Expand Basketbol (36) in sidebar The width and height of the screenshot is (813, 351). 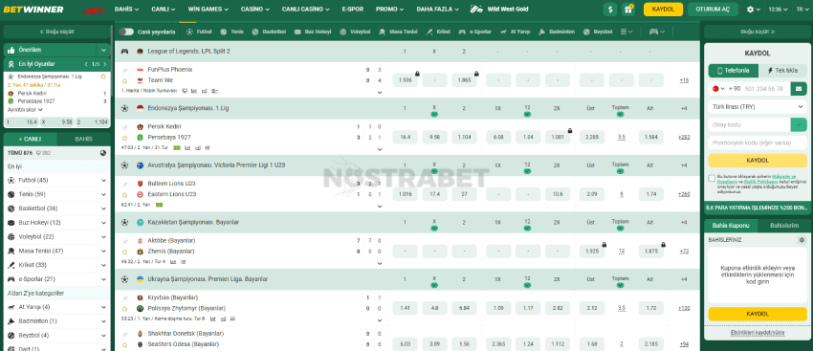point(103,208)
